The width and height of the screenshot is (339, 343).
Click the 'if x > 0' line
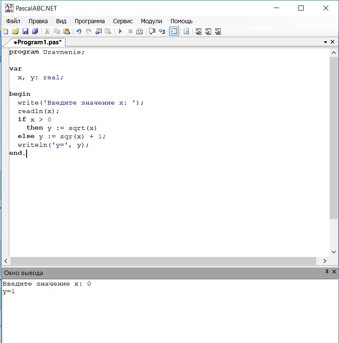point(35,119)
